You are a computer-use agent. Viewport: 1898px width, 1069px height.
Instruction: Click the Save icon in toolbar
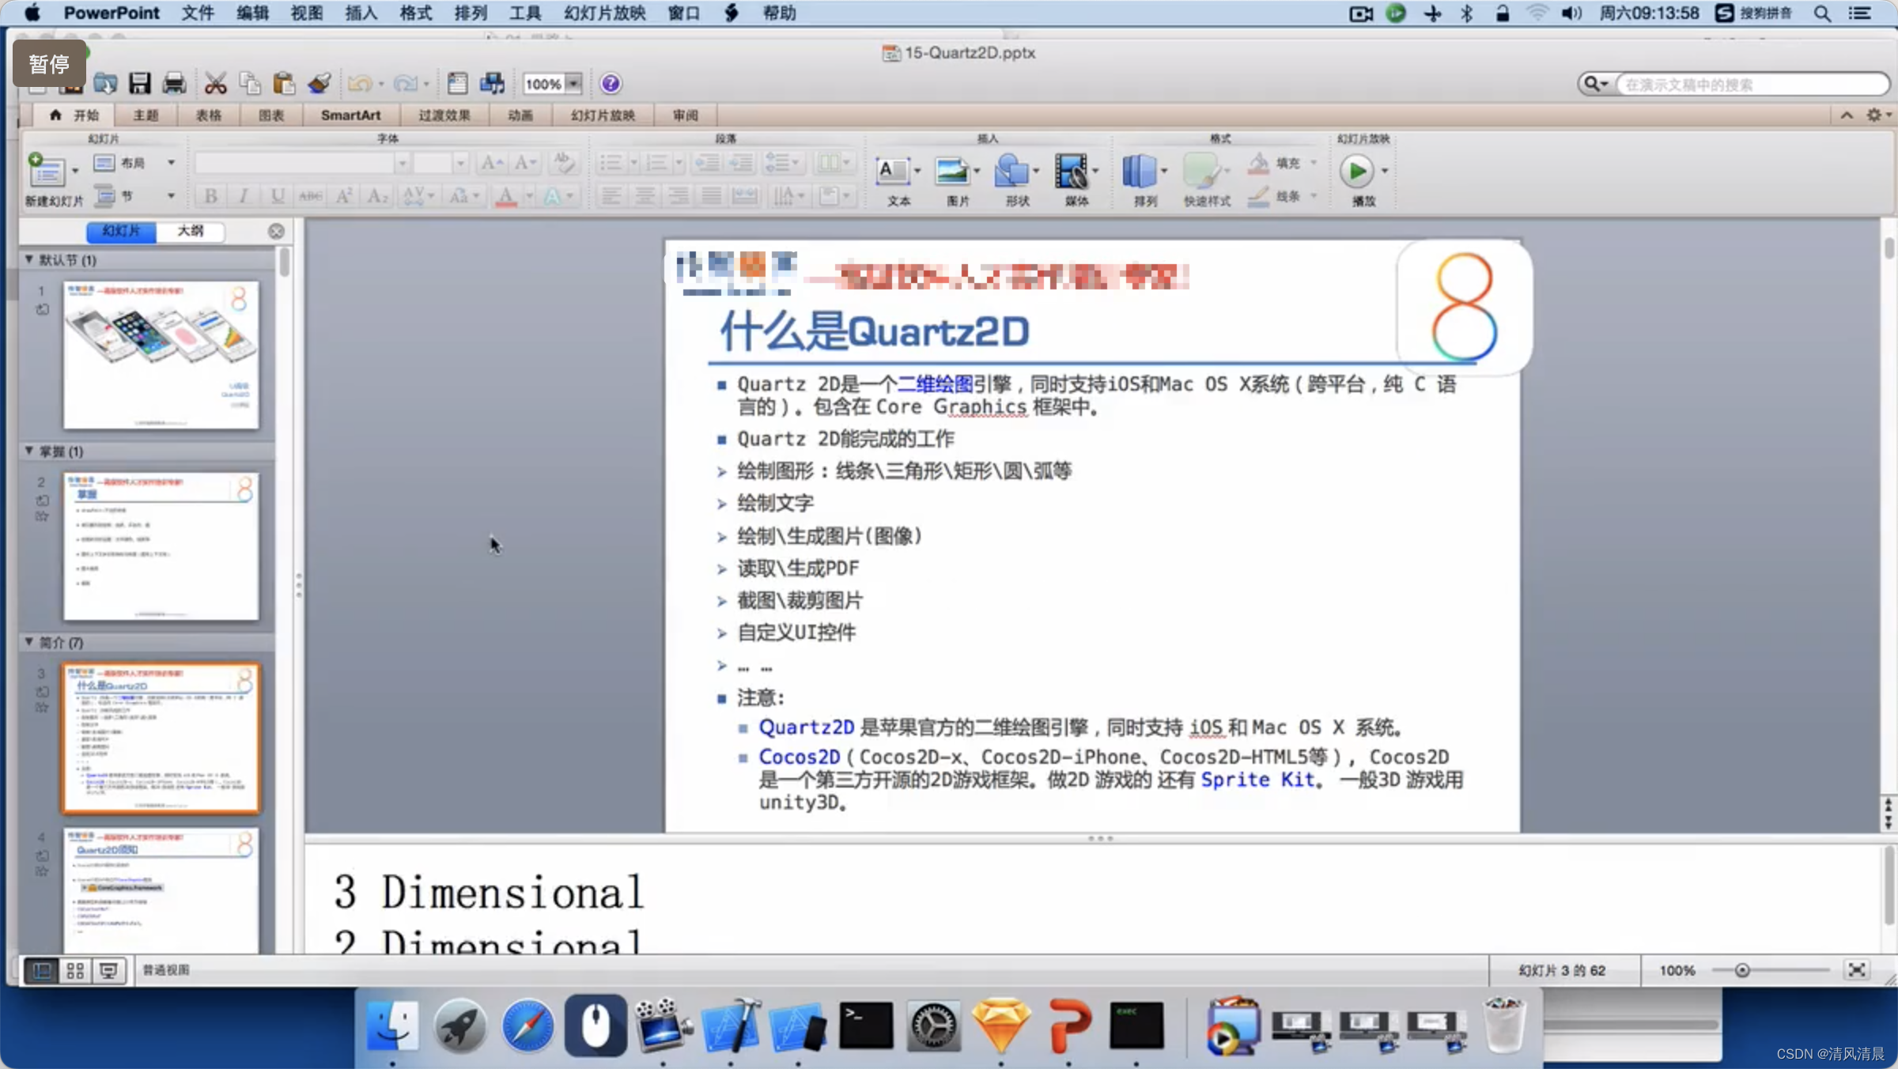point(140,83)
